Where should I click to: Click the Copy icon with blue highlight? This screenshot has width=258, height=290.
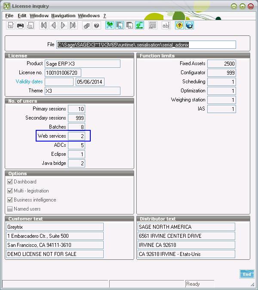[120, 25]
